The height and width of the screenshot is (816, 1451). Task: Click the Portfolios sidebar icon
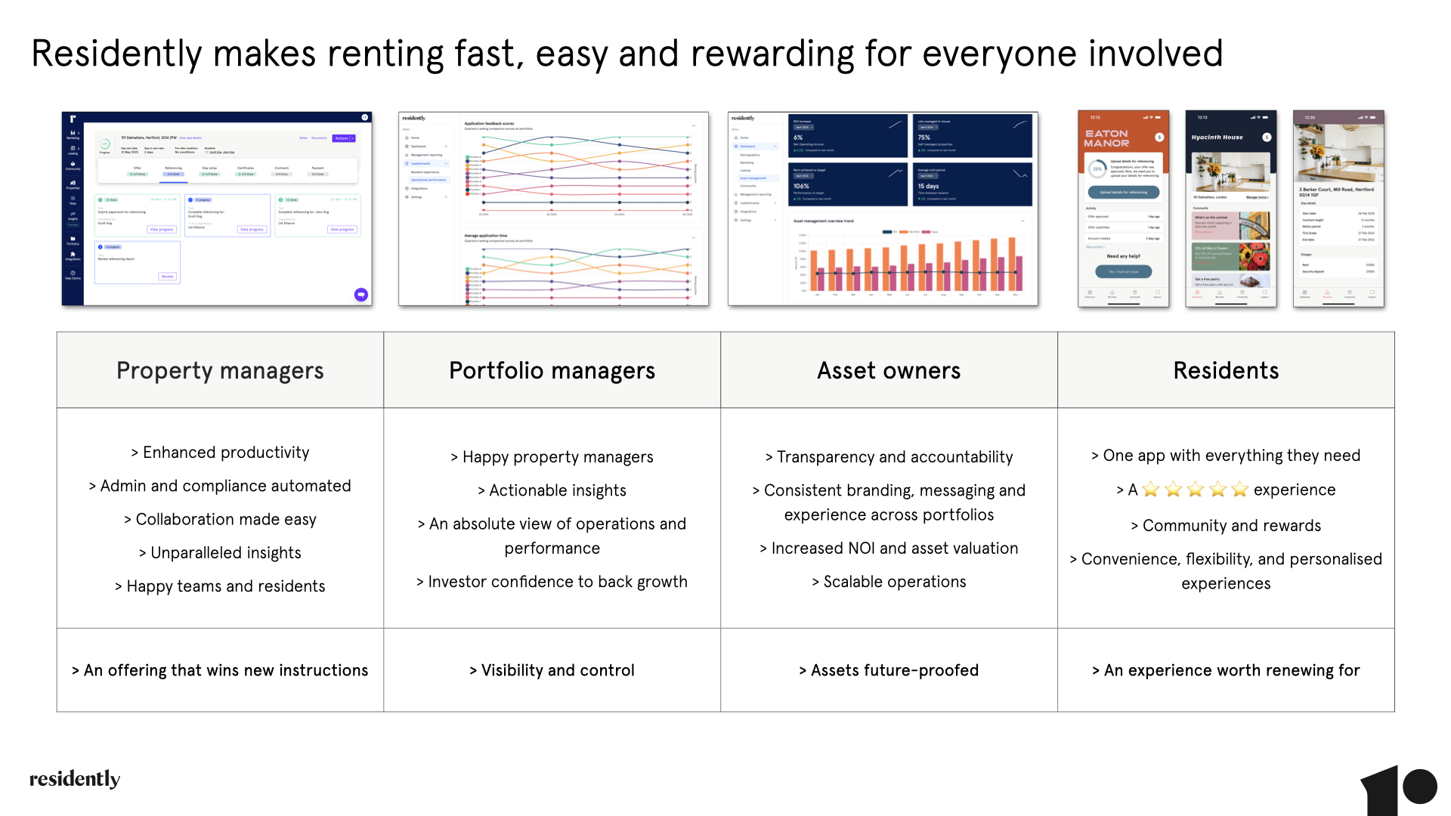pos(73,240)
